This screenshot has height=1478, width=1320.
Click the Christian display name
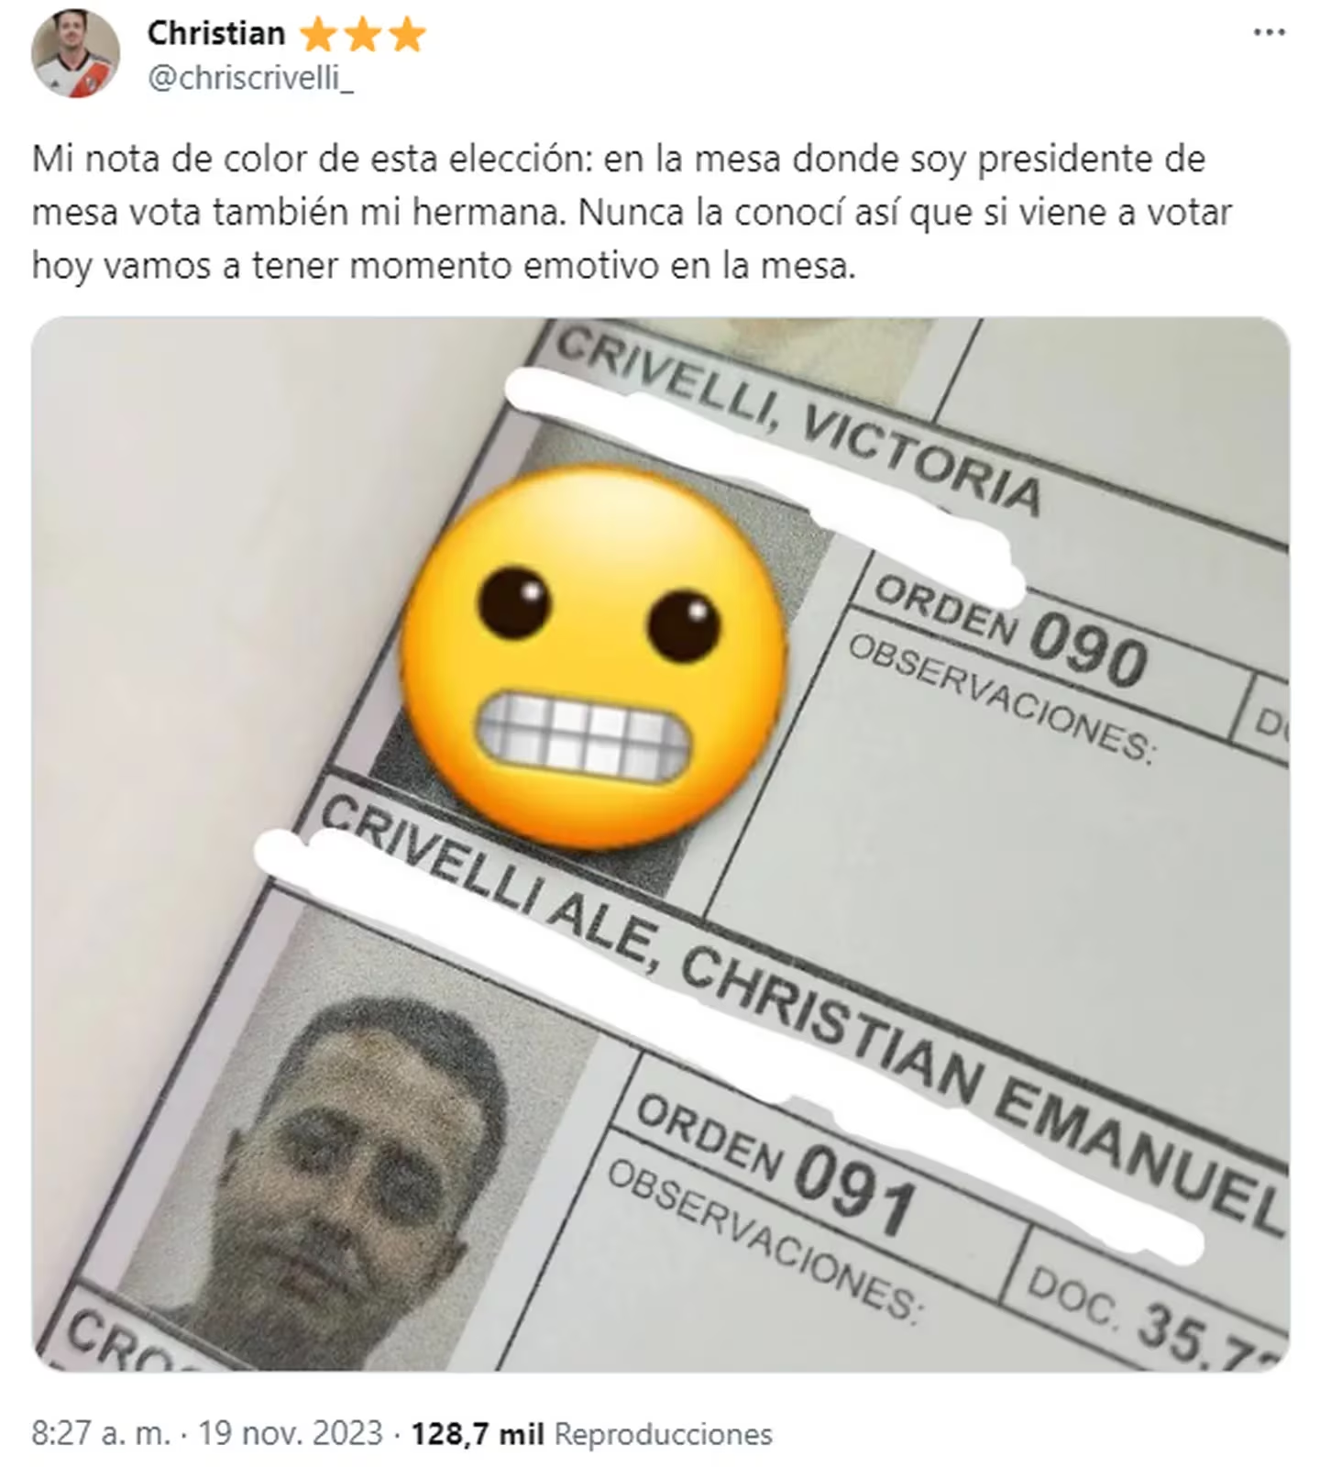(x=216, y=33)
